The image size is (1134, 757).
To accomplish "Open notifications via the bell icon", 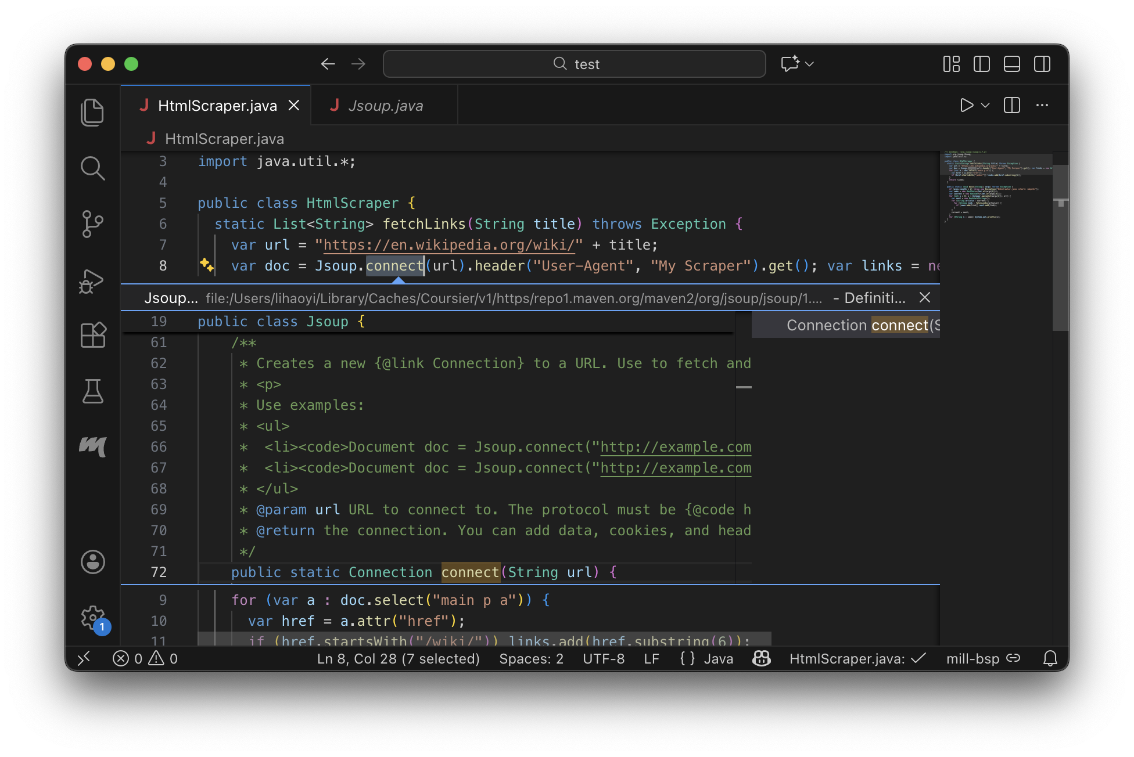I will 1051,658.
